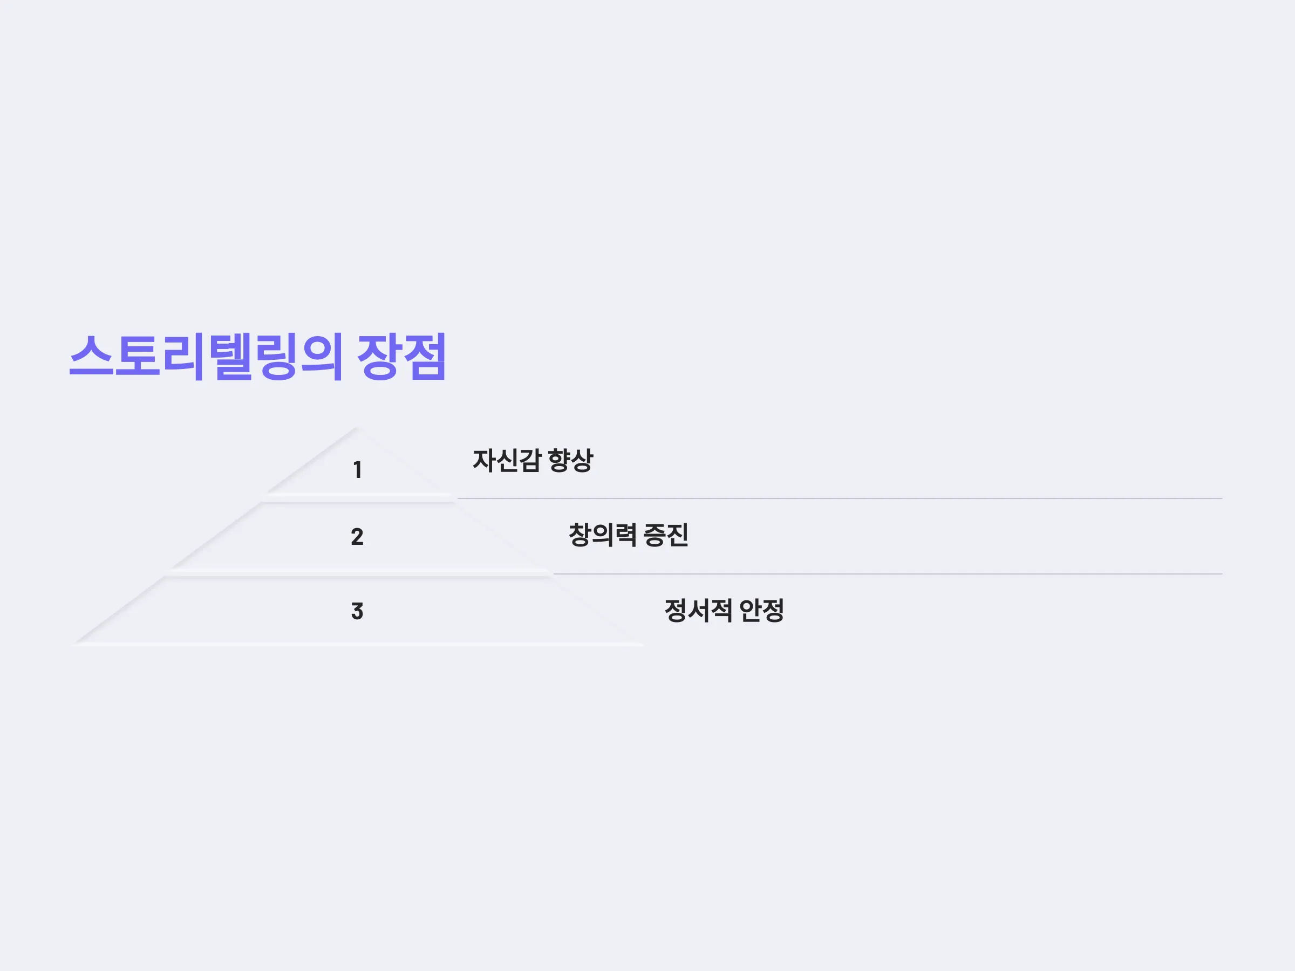Select the 자신감 향상 label

(533, 461)
